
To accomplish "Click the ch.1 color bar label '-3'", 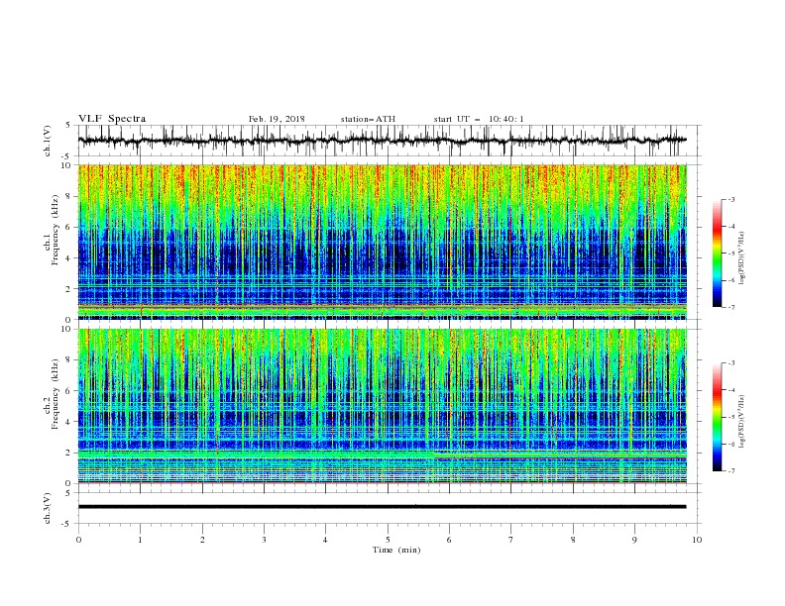I will (x=730, y=199).
